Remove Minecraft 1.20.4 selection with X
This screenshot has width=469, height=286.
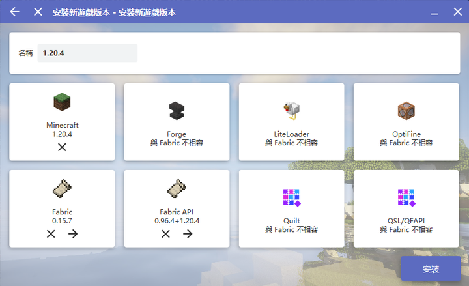(x=62, y=147)
